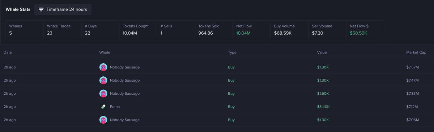Viewport: 434px width, 132px height.
Task: Click the $3.40K Pump buy value
Action: (323, 107)
